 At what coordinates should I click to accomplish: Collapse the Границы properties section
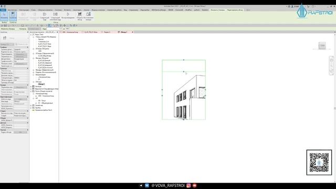pos(28,69)
